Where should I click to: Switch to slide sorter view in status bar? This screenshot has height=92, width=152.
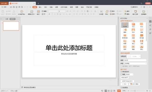(109, 91)
